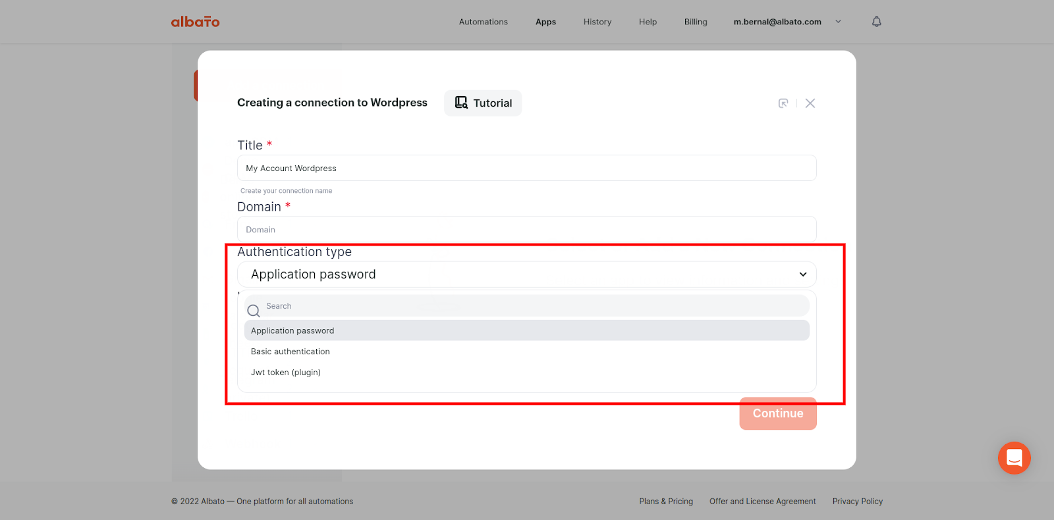Open the chat support widget

click(1014, 458)
